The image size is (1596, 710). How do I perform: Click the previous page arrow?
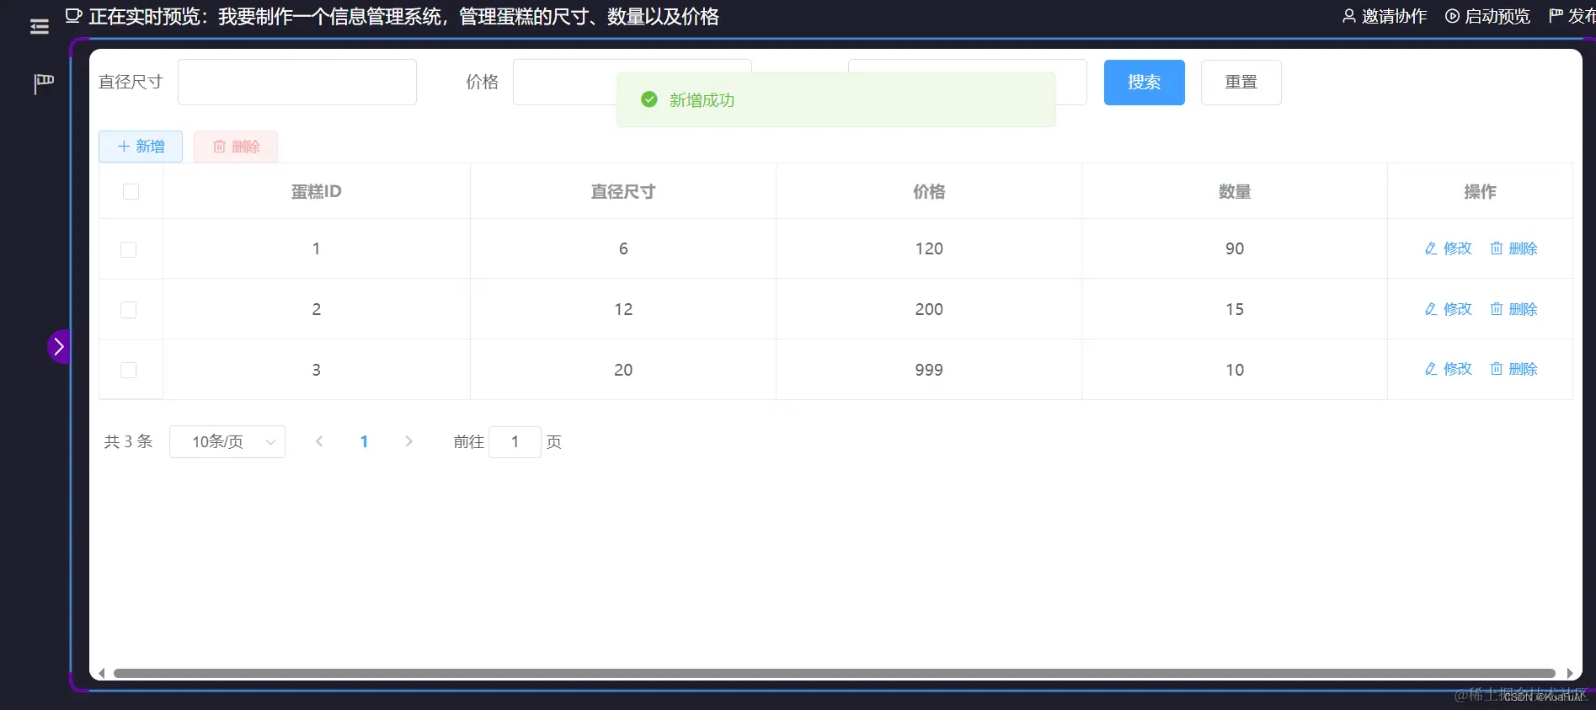tap(319, 441)
